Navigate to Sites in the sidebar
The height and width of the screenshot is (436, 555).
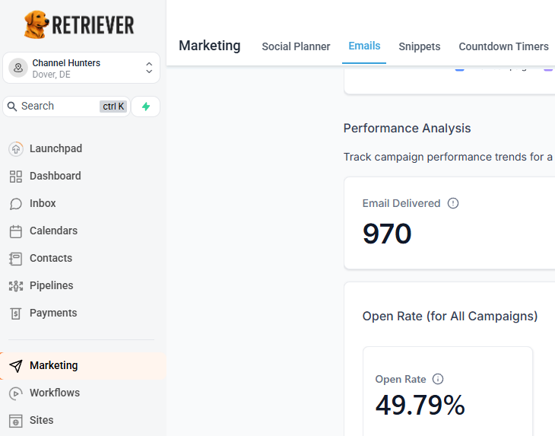coord(41,420)
